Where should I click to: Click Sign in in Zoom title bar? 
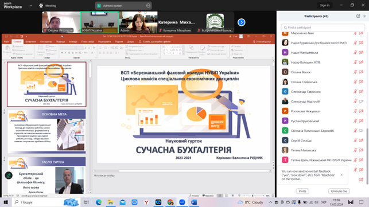point(325,5)
